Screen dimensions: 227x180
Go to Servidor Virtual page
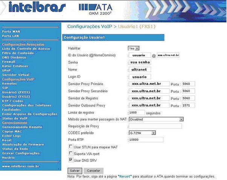pyautogui.click(x=16, y=75)
